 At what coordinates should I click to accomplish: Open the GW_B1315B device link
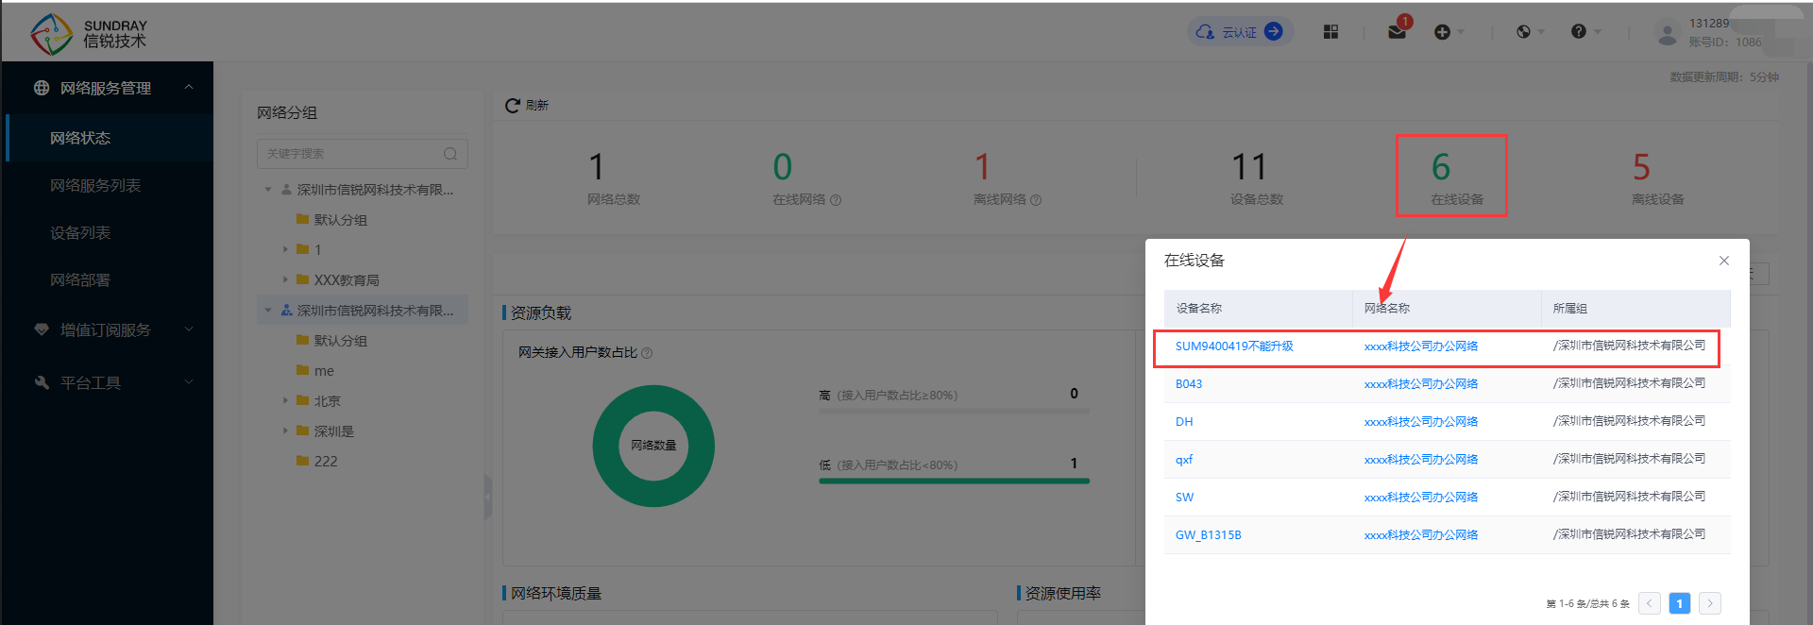1208,535
